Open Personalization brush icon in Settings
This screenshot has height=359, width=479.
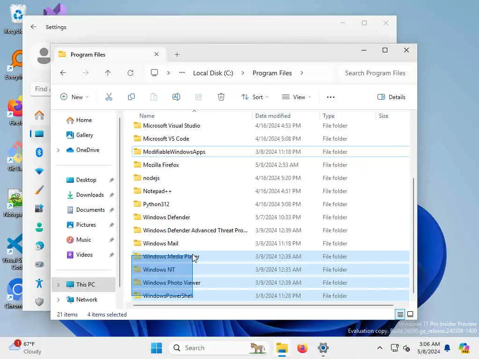click(x=39, y=190)
